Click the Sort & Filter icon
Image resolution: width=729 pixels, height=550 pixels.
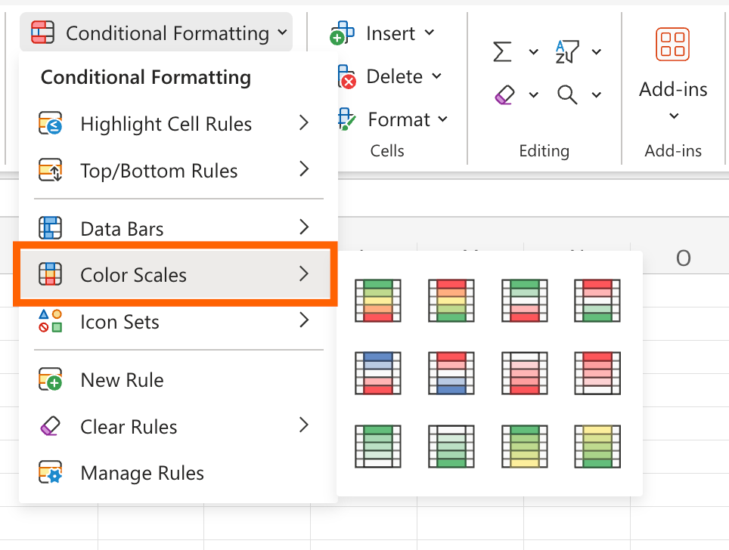[566, 51]
